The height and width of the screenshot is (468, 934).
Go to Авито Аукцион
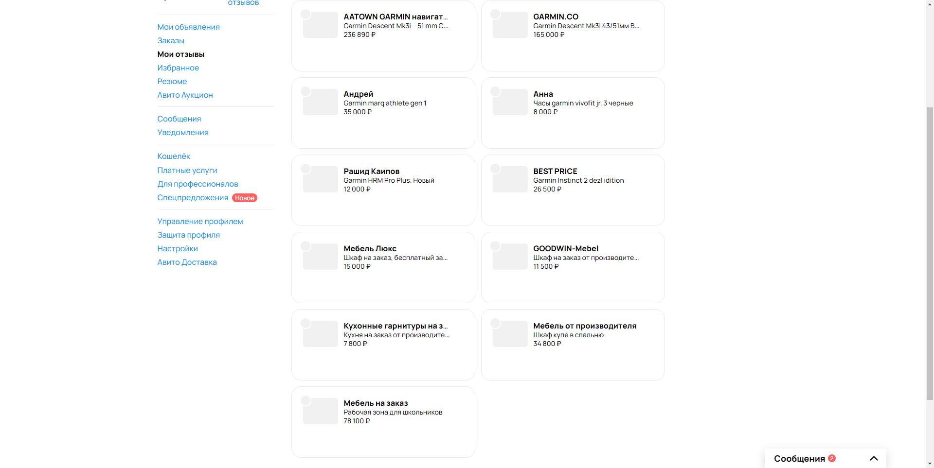click(185, 95)
